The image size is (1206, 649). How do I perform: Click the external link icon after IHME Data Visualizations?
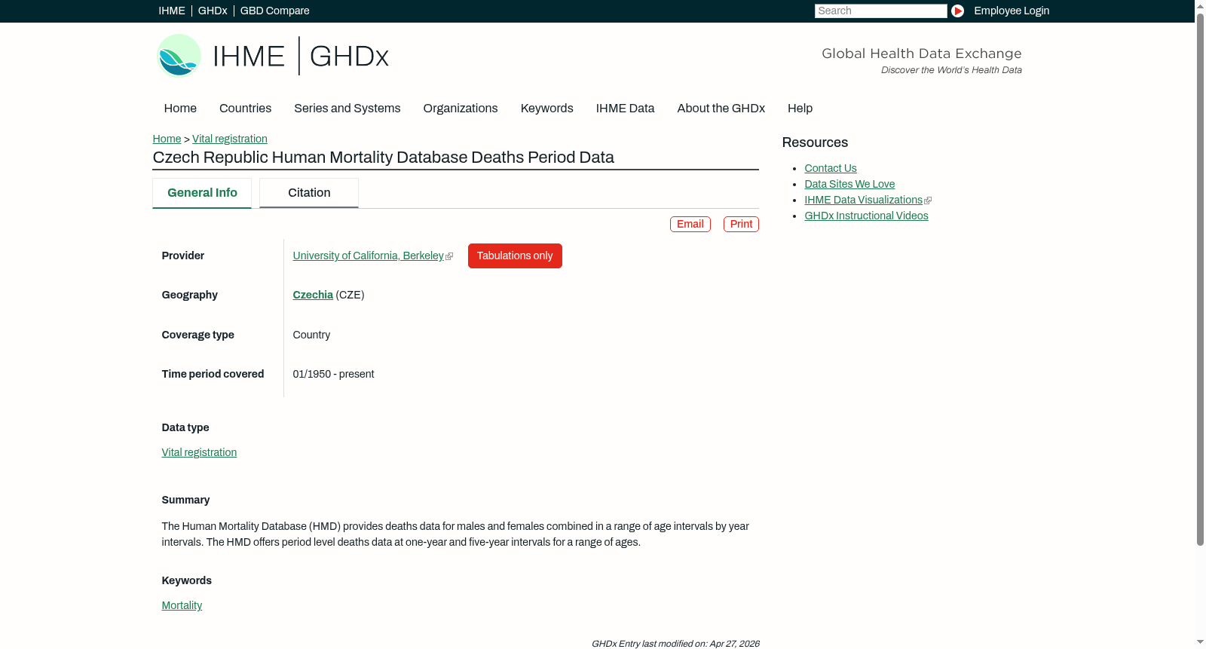[x=928, y=201]
